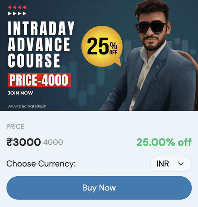Click the white right-pointing arrows icon
The height and width of the screenshot is (207, 198).
coord(17,13)
